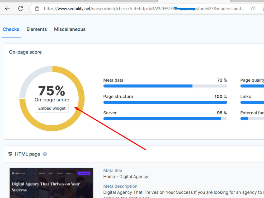Click the Home - Digital Agency title text
264x198 pixels.
126,177
